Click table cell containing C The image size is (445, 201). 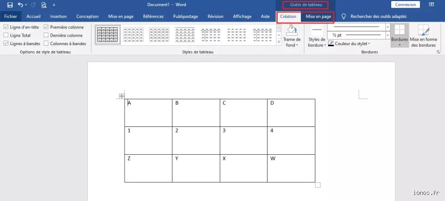pos(244,112)
